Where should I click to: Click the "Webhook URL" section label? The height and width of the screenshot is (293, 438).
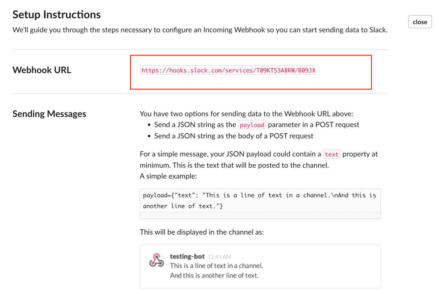point(42,70)
